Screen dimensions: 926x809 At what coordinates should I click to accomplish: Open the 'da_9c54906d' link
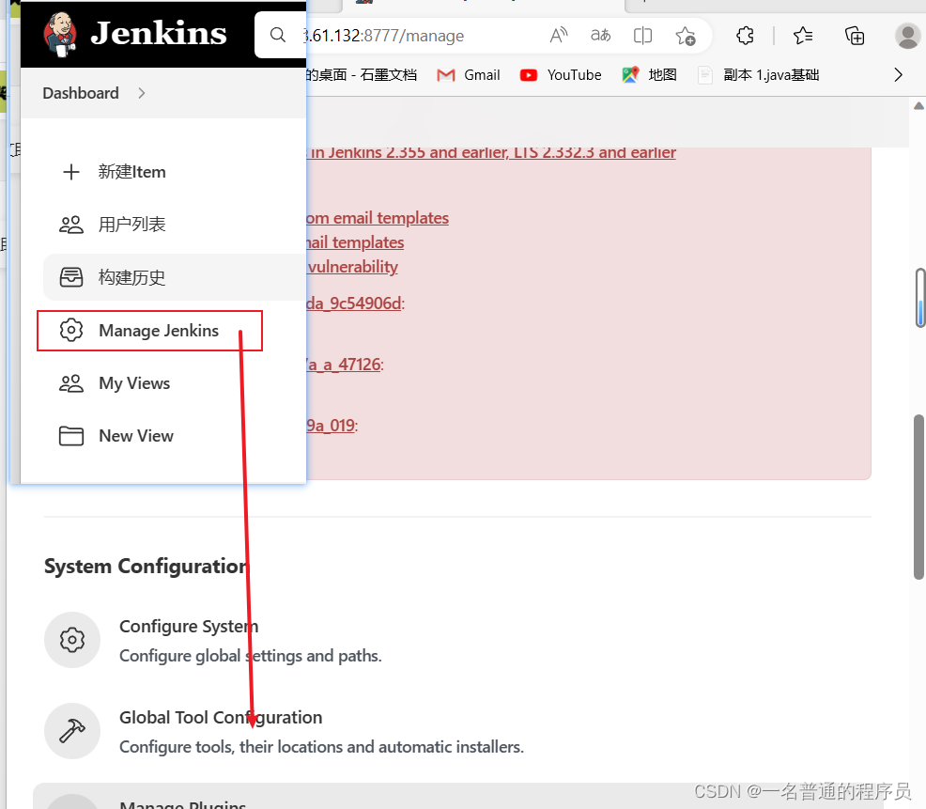coord(355,303)
